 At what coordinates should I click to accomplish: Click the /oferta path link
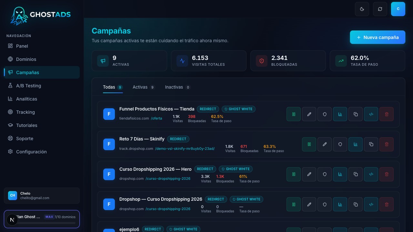[156, 118]
